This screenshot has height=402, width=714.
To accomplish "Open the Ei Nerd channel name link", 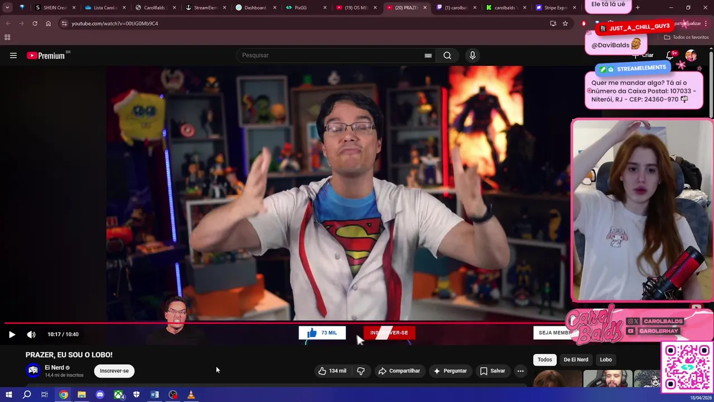I will point(55,367).
